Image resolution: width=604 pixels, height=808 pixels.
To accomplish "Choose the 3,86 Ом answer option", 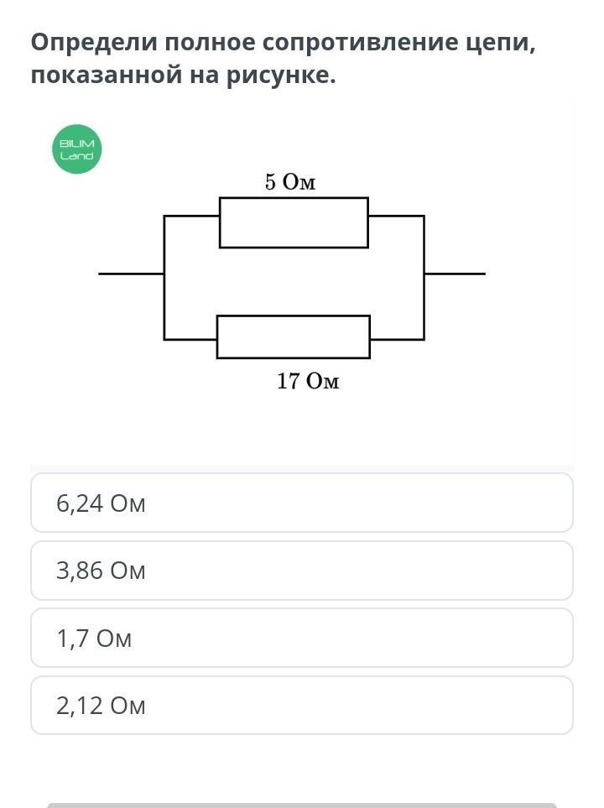I will 302,571.
